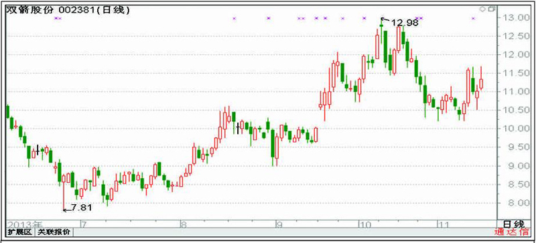Select the 11 month marker on time axis

click(x=444, y=224)
